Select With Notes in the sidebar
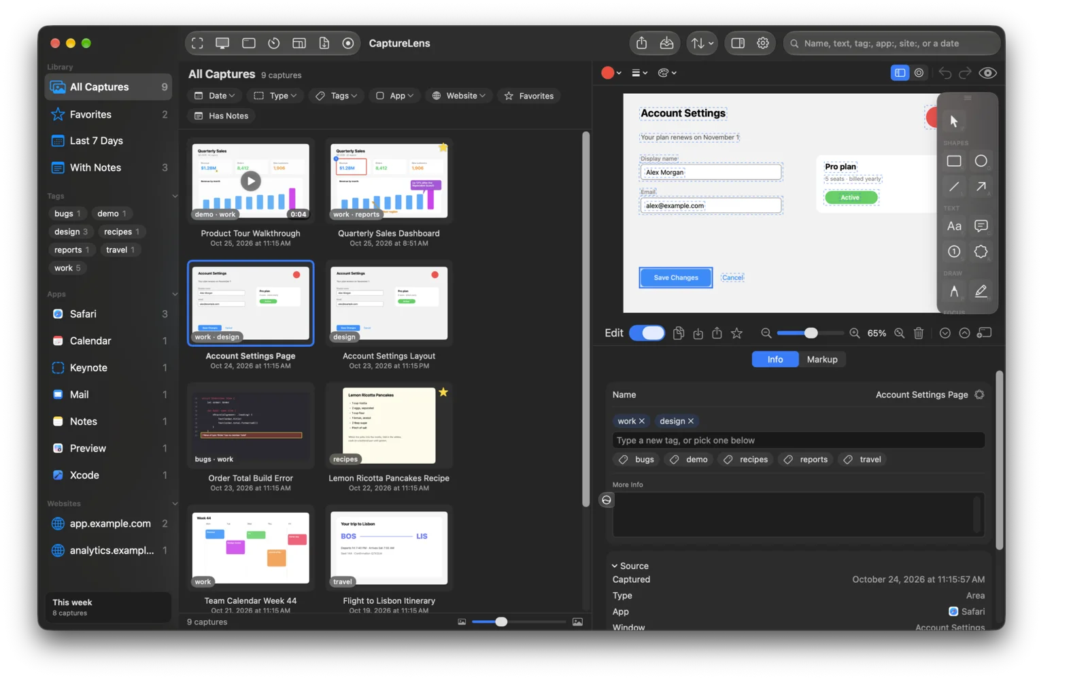 point(109,168)
